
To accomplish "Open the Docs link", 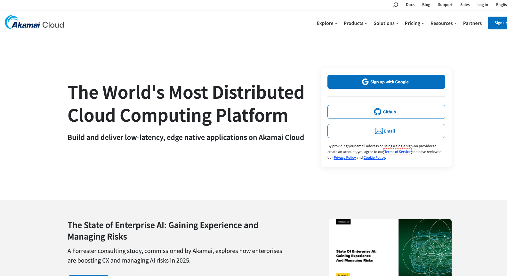I will [x=410, y=5].
